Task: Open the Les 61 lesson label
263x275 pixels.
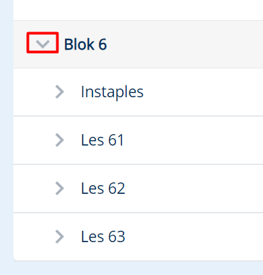Action: (102, 140)
